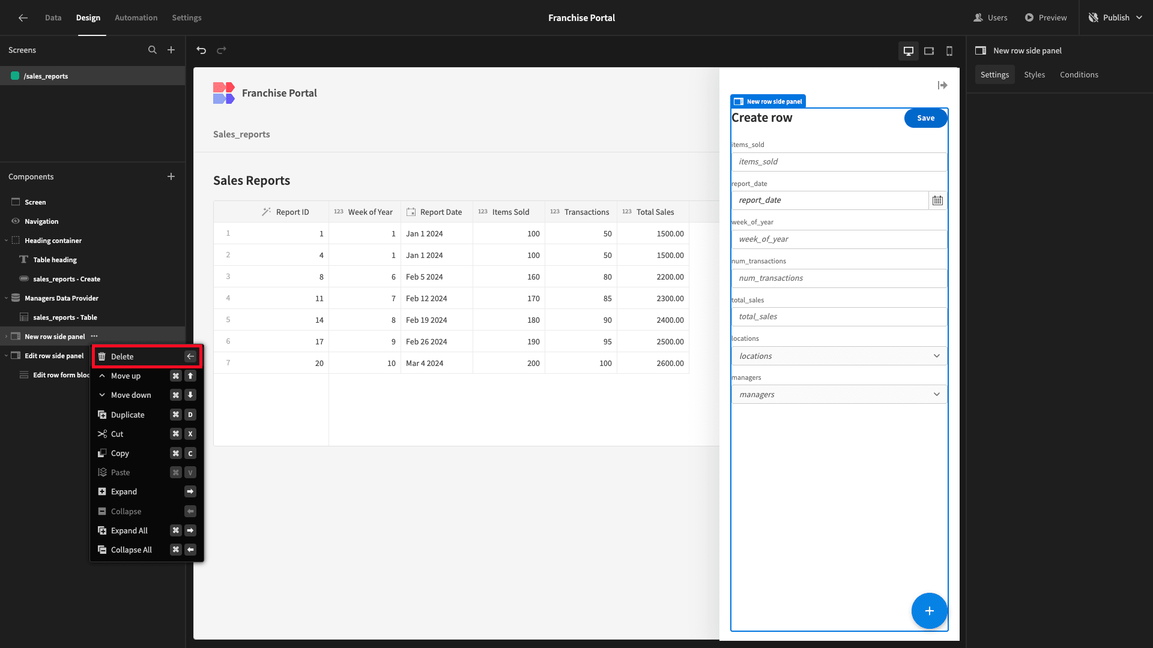Open the Publish dropdown

[x=1115, y=18]
